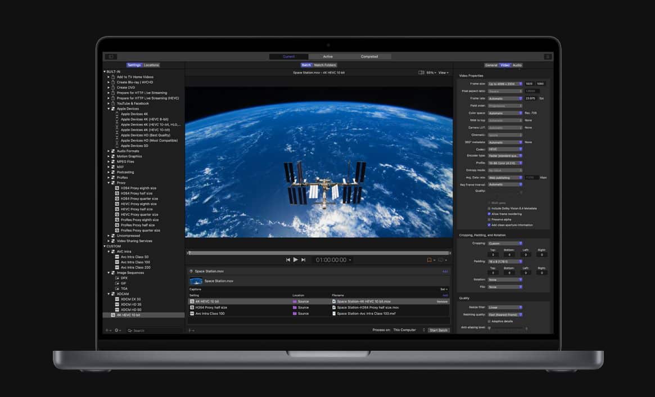Jump to the previous frame marker button

288,260
